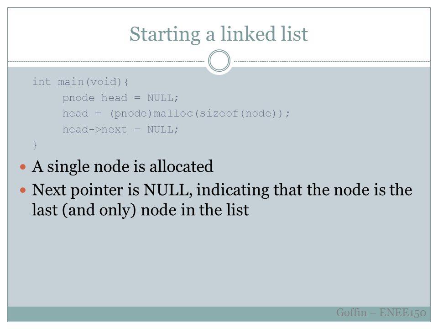Click the 'head->next = NULL;' code line

[x=120, y=129]
